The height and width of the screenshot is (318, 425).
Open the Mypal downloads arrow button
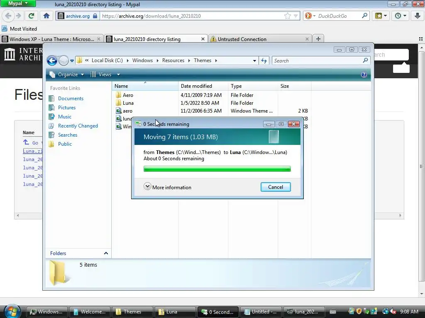[418, 16]
